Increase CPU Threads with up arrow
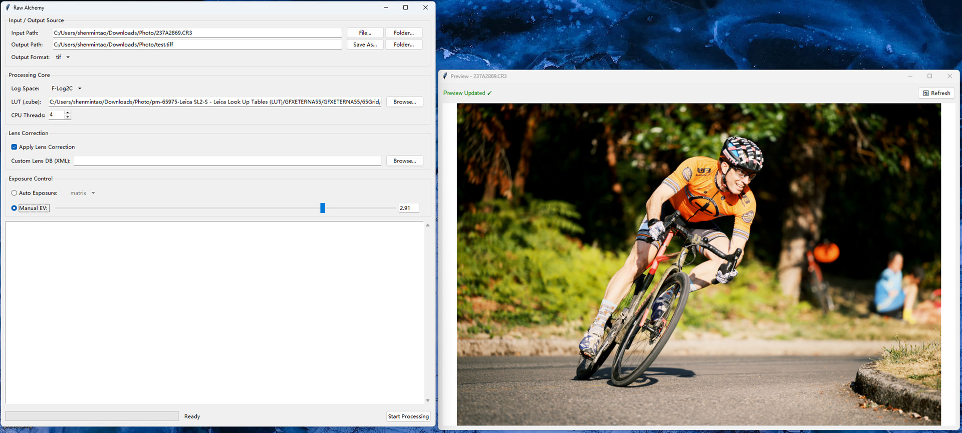This screenshot has height=433, width=962. (68, 112)
